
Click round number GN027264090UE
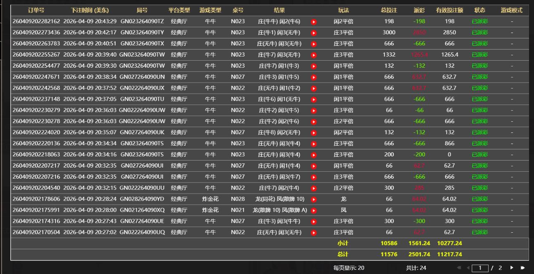tap(142, 221)
